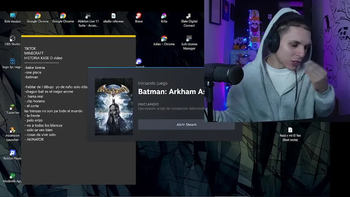Click the Ejecutando script de instalación text
The width and height of the screenshot is (350, 197).
click(171, 109)
